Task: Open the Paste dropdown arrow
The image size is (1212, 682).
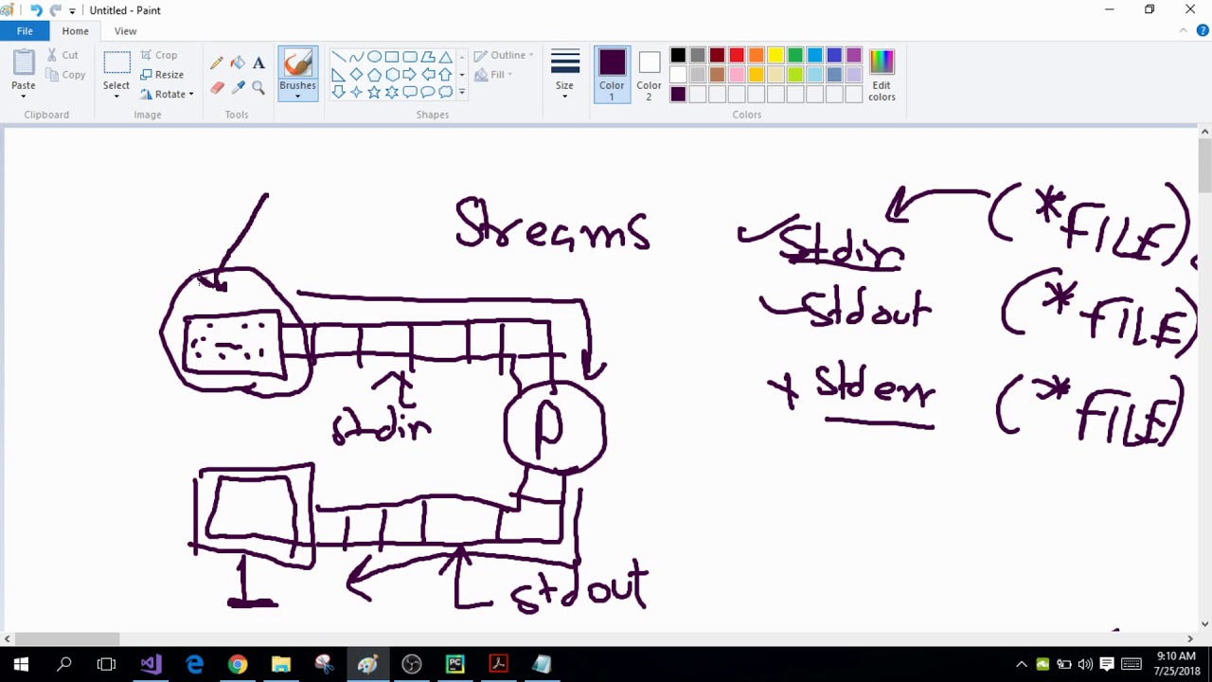Action: [x=24, y=96]
